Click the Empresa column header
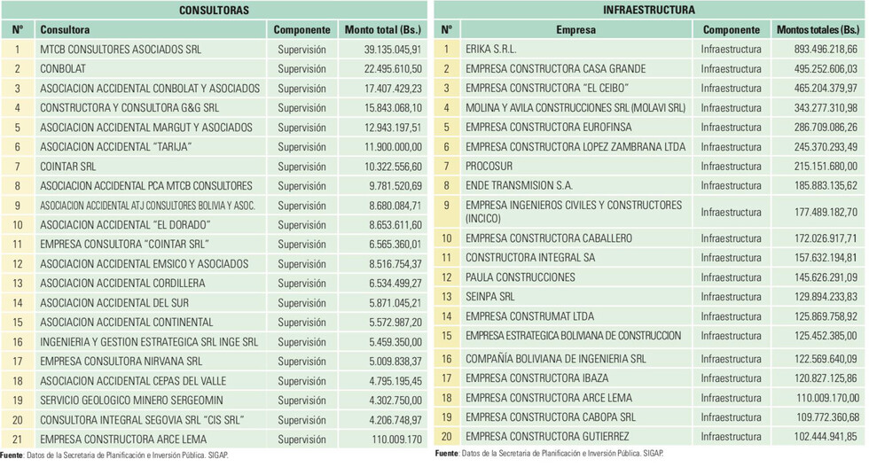 576,30
